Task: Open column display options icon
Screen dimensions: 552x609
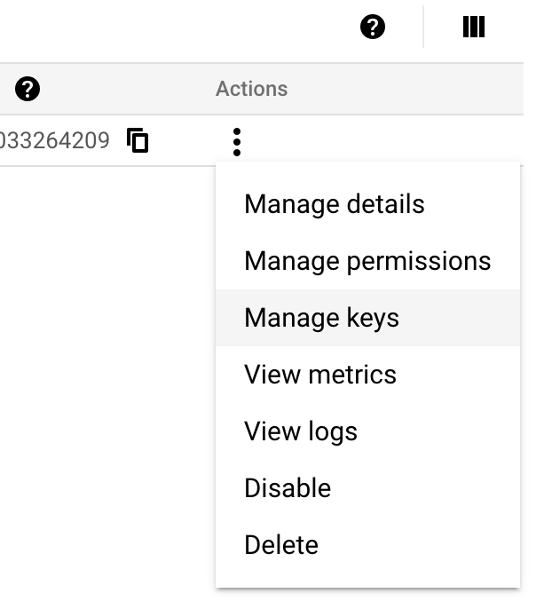Action: click(x=474, y=28)
